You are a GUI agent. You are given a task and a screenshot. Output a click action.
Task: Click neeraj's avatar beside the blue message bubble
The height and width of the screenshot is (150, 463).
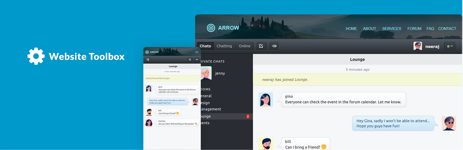click(449, 123)
